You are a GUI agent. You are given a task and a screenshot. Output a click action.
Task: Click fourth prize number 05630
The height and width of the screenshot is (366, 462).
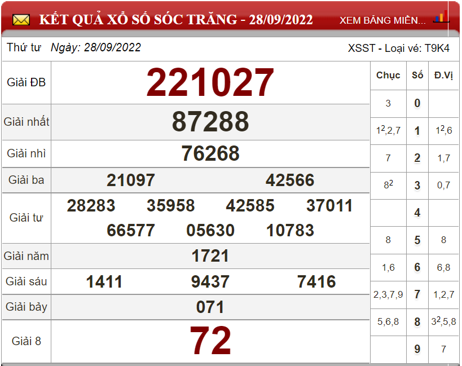click(x=210, y=231)
